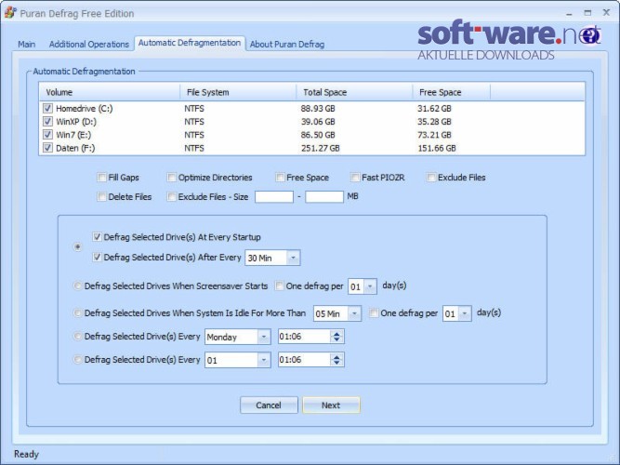The height and width of the screenshot is (465, 620).
Task: Uncheck the WinXP (D:) volume checkbox
Action: [x=47, y=121]
